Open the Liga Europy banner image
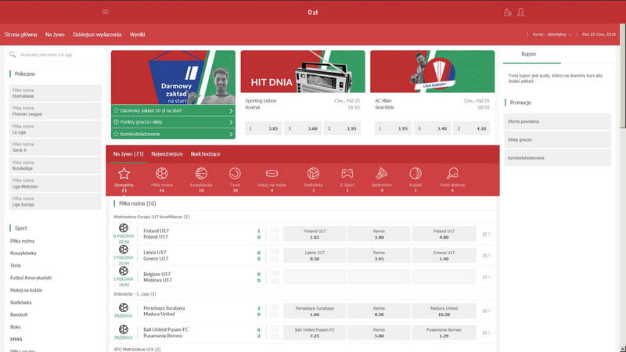Screen dimensions: 626x352 tap(433, 71)
